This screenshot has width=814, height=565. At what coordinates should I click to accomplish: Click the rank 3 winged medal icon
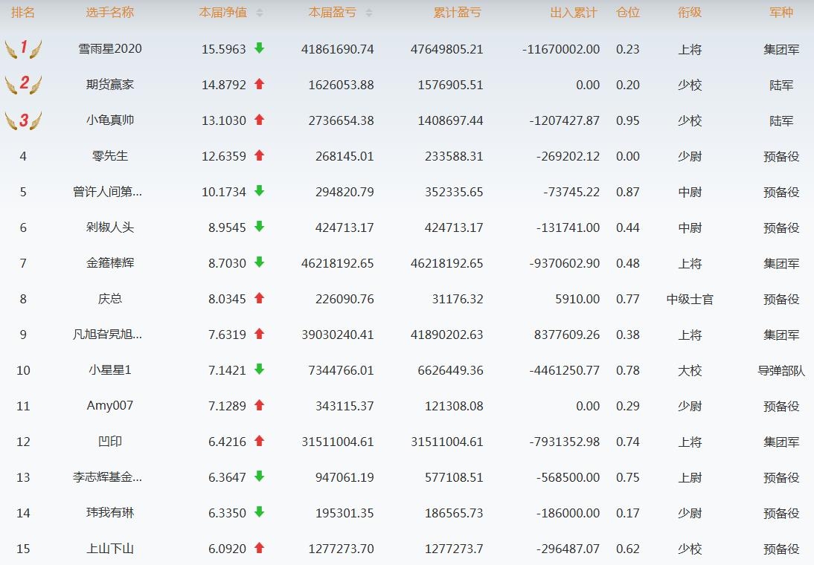23,120
